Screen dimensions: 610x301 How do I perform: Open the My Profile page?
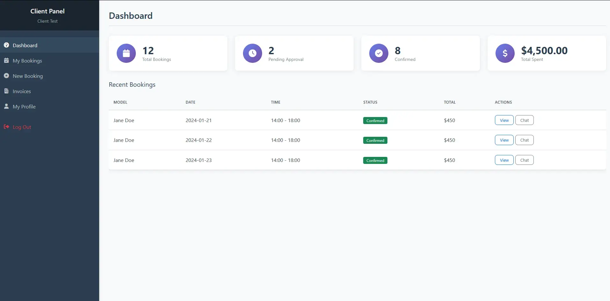[x=24, y=106]
